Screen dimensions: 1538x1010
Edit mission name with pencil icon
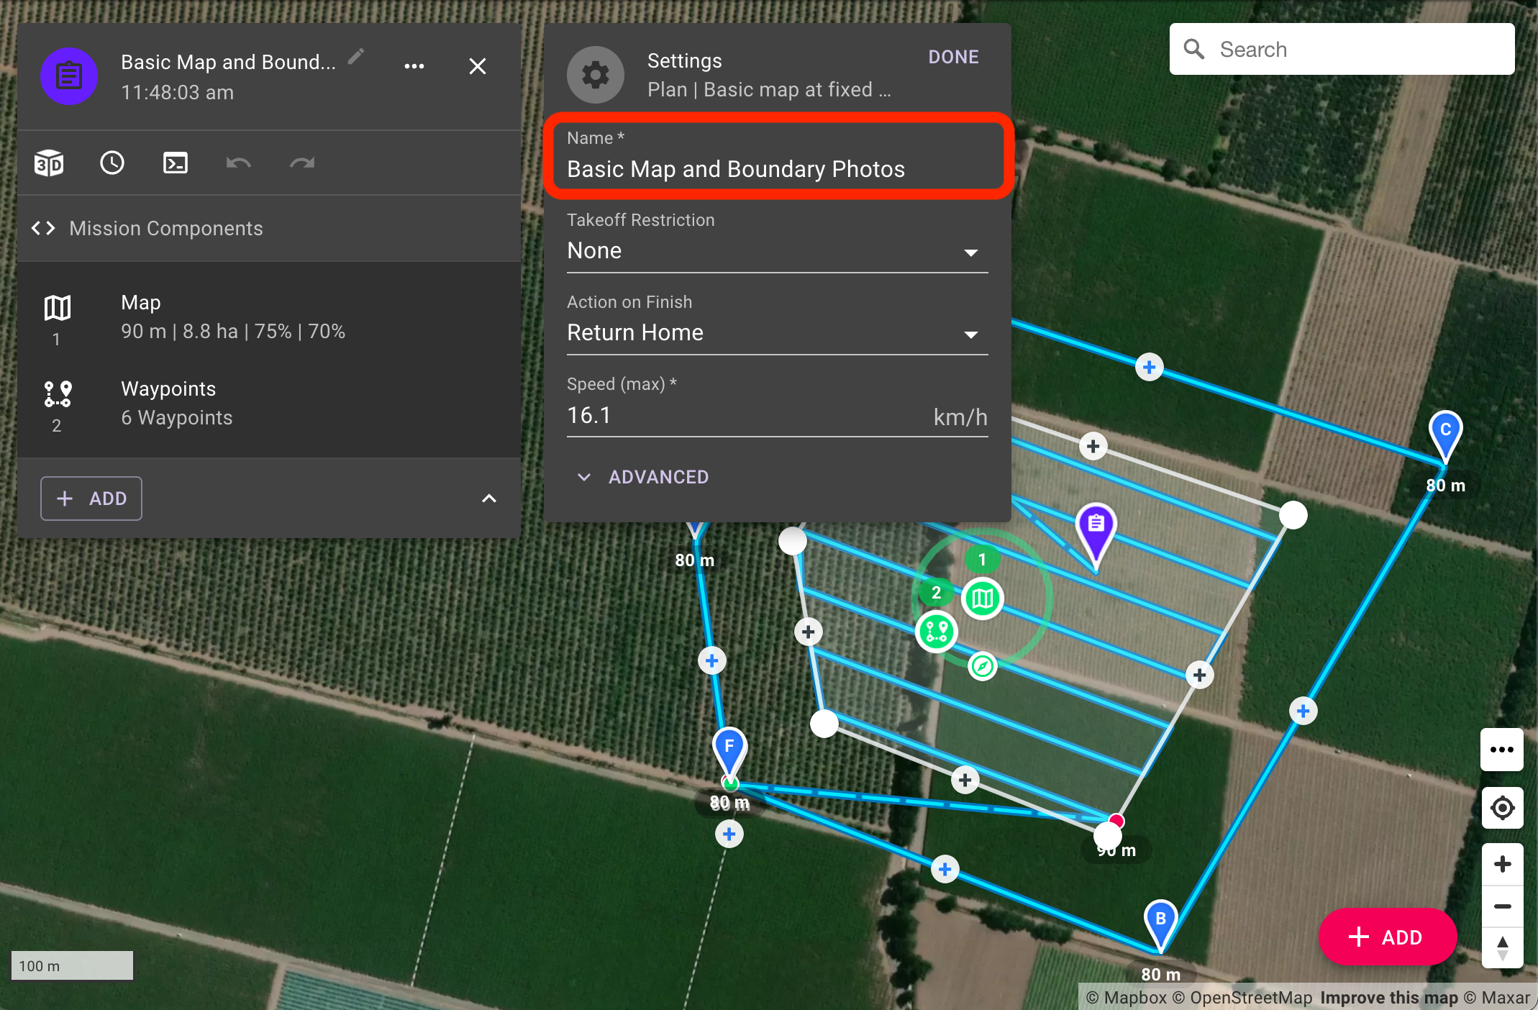[x=356, y=57]
